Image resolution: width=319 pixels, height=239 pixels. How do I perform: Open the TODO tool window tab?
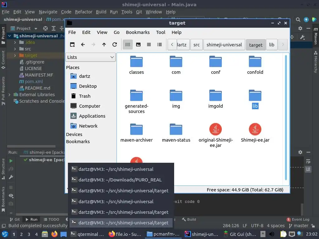(x=51, y=219)
